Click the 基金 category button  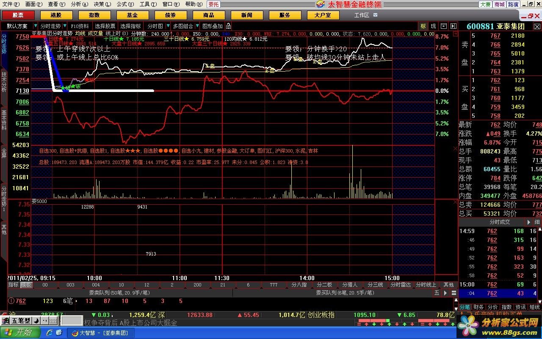(x=132, y=15)
